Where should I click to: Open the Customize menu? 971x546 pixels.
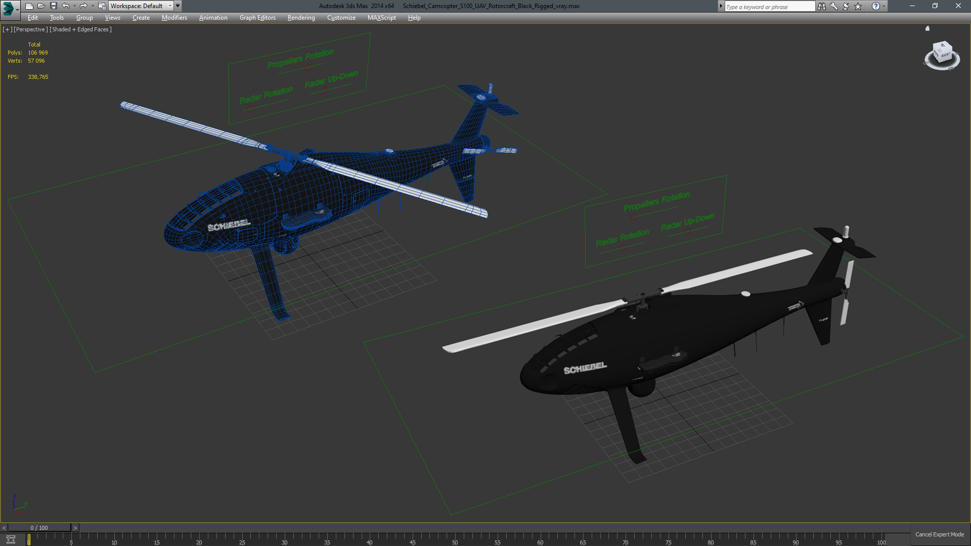point(341,18)
